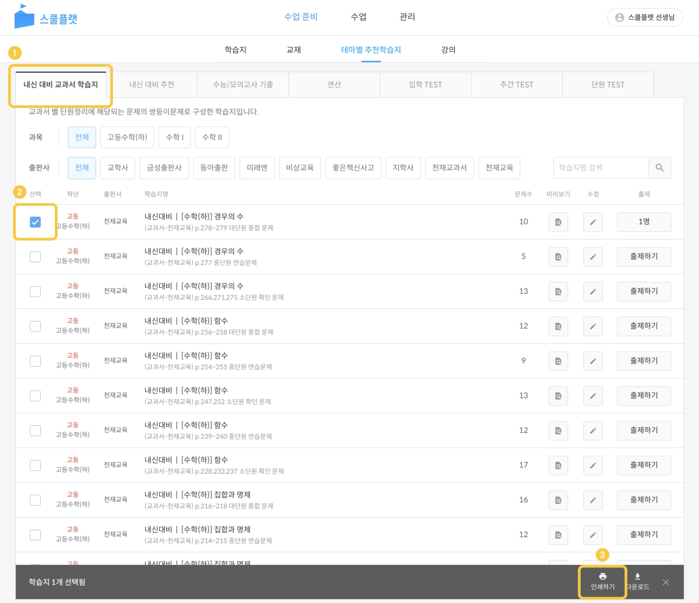Edit the 16-question 집합과 명제 worksheet
The width and height of the screenshot is (699, 603).
593,500
